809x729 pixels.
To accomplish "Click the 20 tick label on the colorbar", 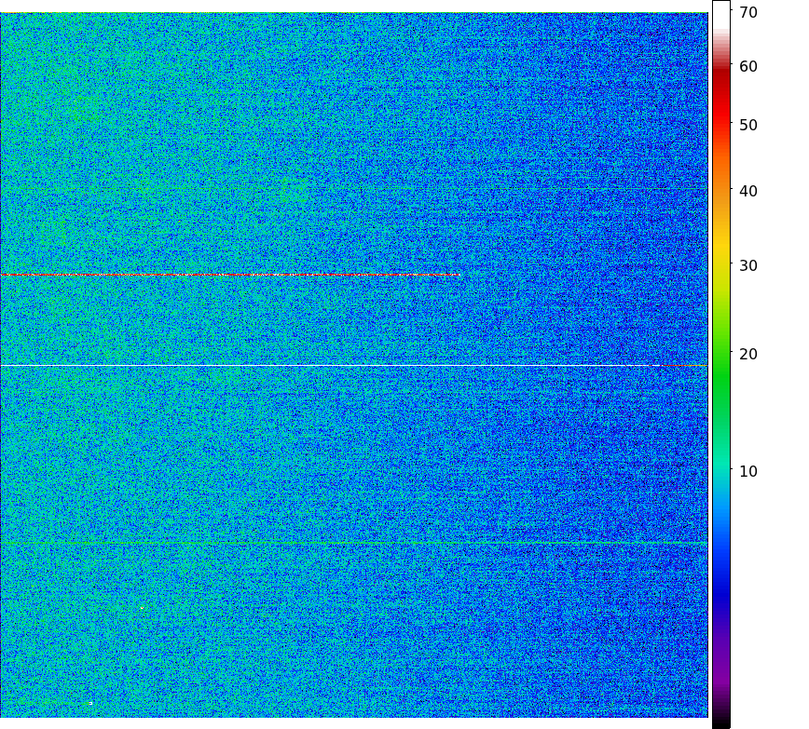I will 747,354.
